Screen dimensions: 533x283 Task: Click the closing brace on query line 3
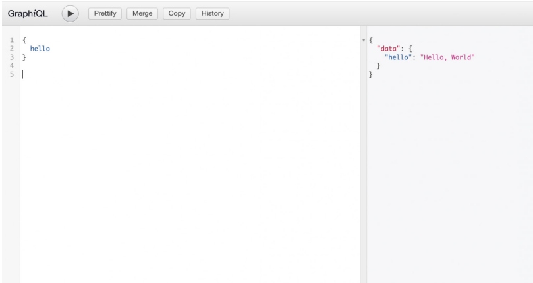pos(24,57)
